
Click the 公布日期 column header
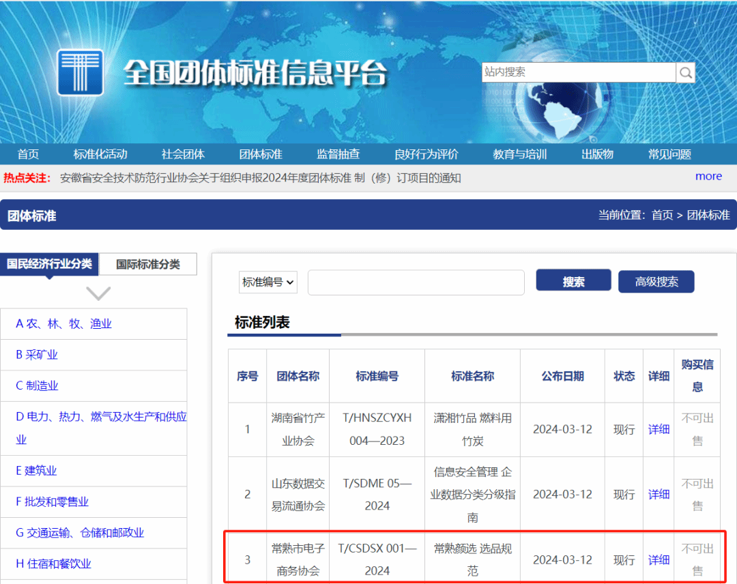(562, 376)
